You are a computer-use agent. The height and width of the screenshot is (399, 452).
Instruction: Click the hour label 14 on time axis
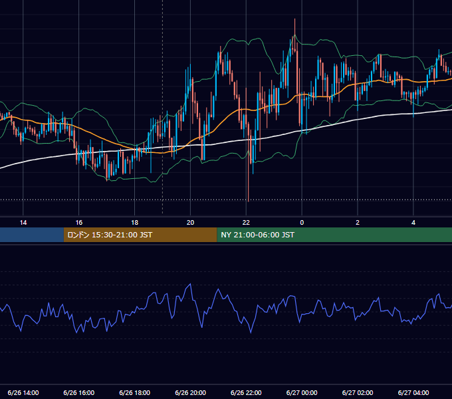23,223
